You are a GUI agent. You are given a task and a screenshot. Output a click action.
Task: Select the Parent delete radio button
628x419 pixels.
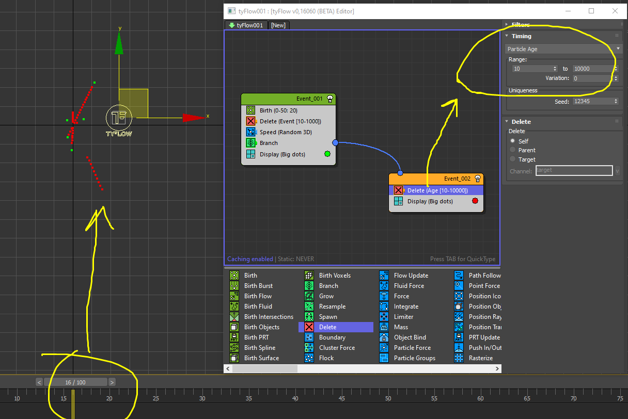point(513,150)
